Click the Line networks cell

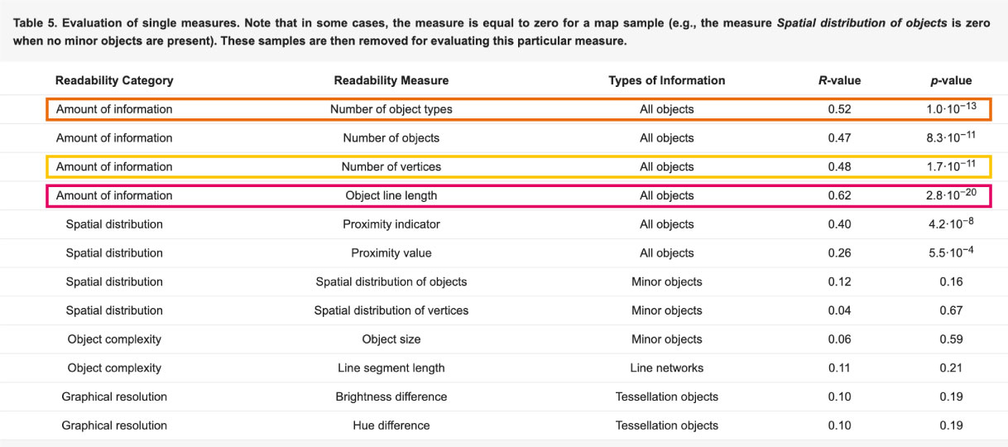(666, 368)
